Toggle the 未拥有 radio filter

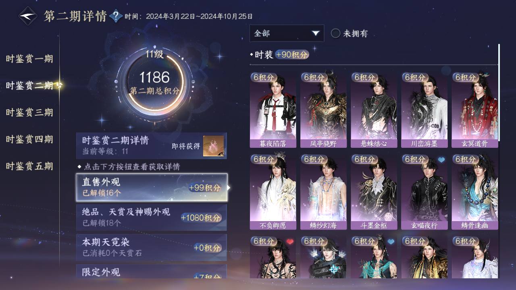(335, 33)
